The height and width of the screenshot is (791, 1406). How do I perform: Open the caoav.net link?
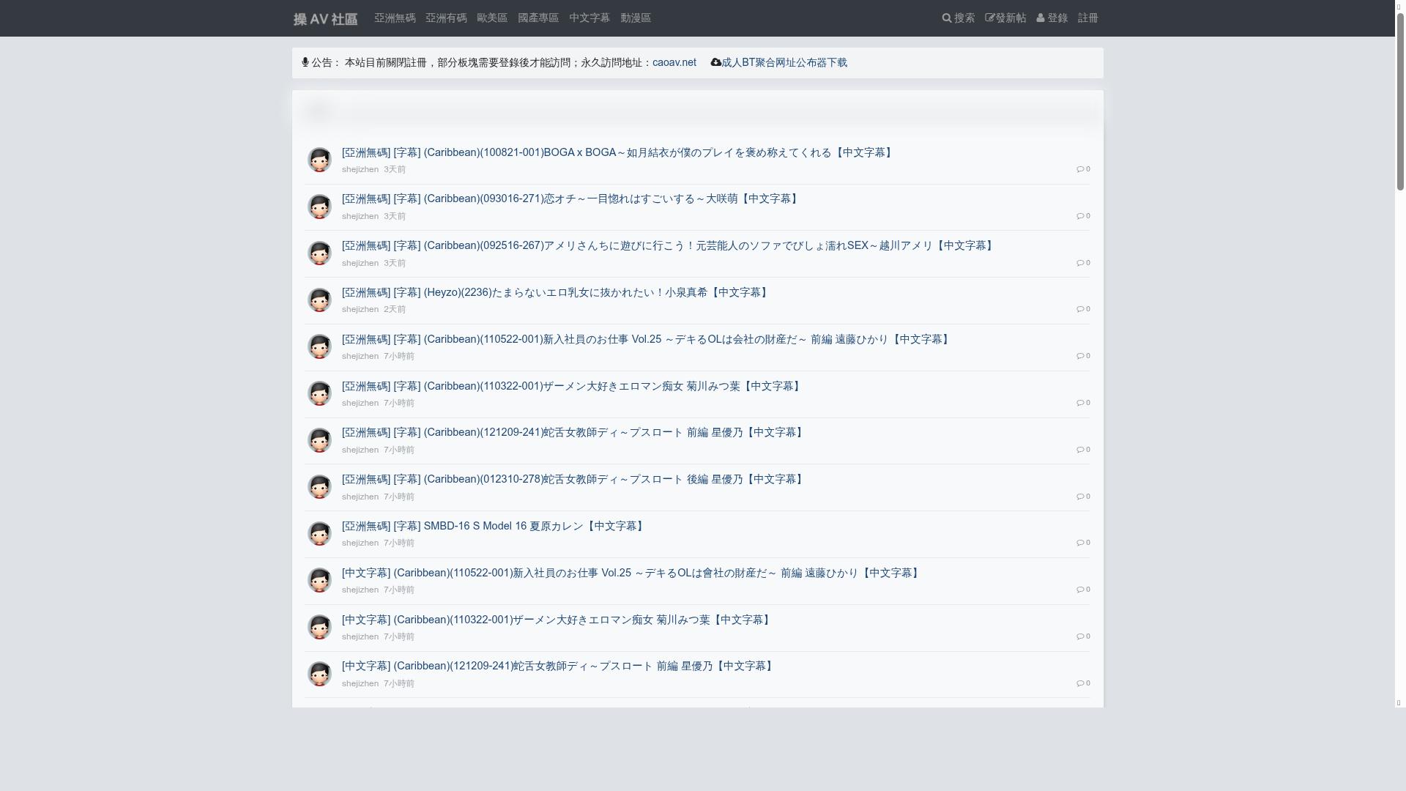click(x=674, y=62)
